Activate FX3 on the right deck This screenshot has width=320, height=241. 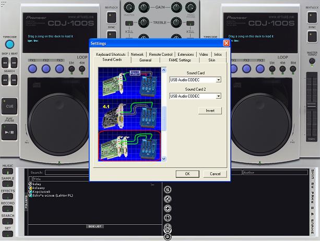coord(260,69)
